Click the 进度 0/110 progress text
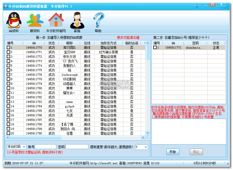Image resolution: width=233 pixels, height=170 pixels. pyautogui.click(x=151, y=163)
